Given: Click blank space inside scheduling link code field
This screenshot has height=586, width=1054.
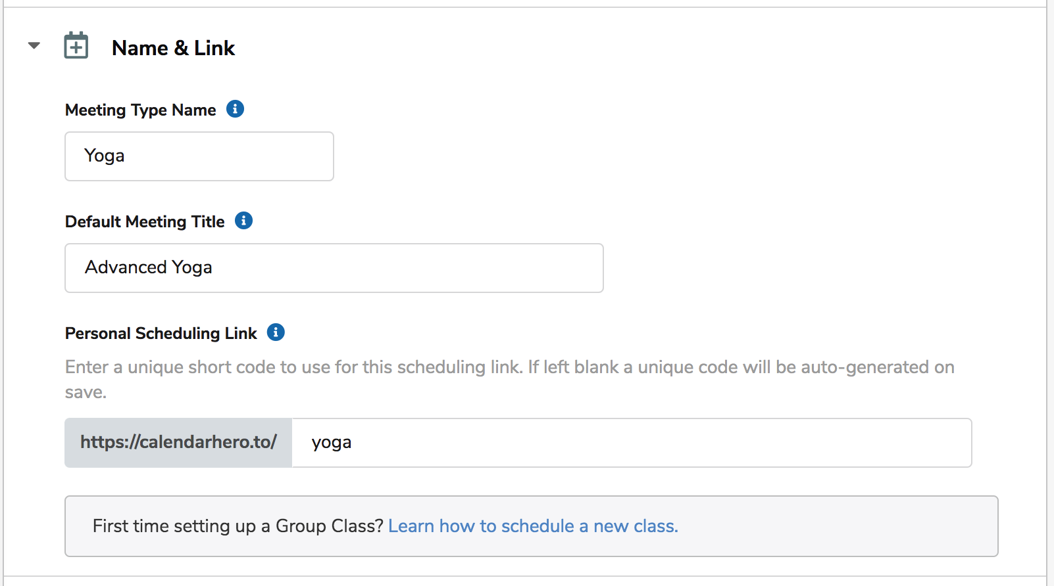Looking at the screenshot, I should (658, 443).
